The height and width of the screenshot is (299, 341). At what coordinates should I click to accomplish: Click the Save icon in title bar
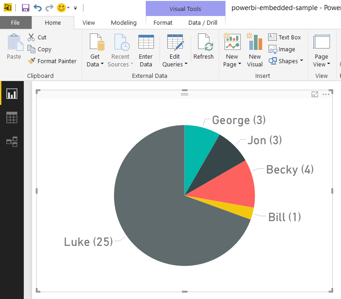26,8
